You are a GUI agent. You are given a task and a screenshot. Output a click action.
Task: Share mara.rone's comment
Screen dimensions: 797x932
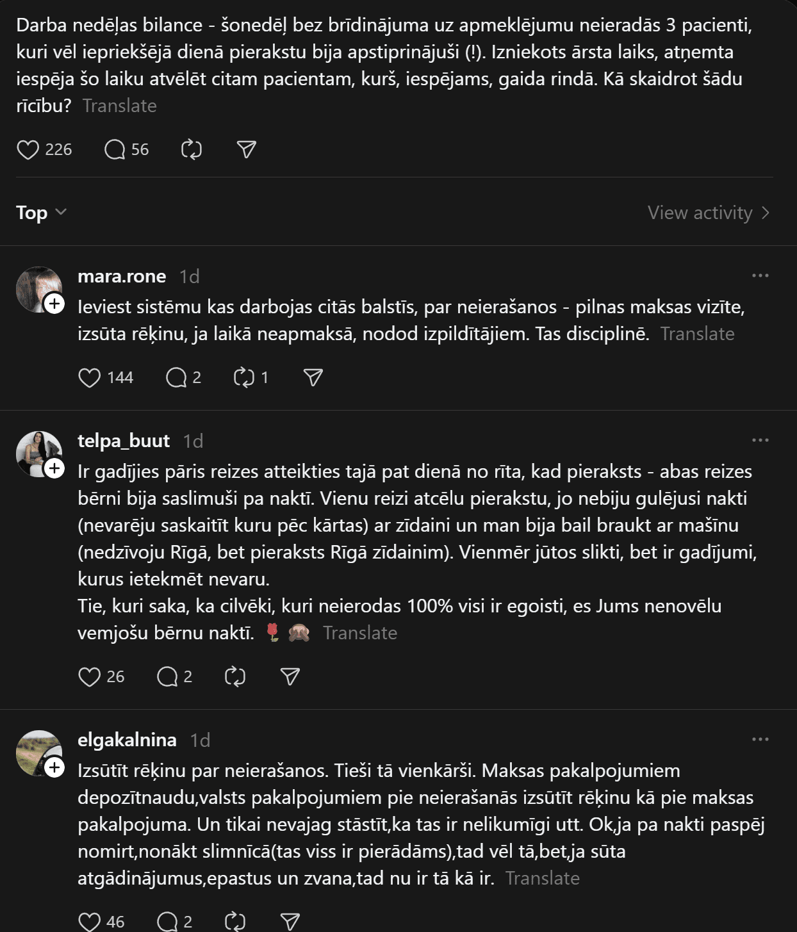coord(313,378)
